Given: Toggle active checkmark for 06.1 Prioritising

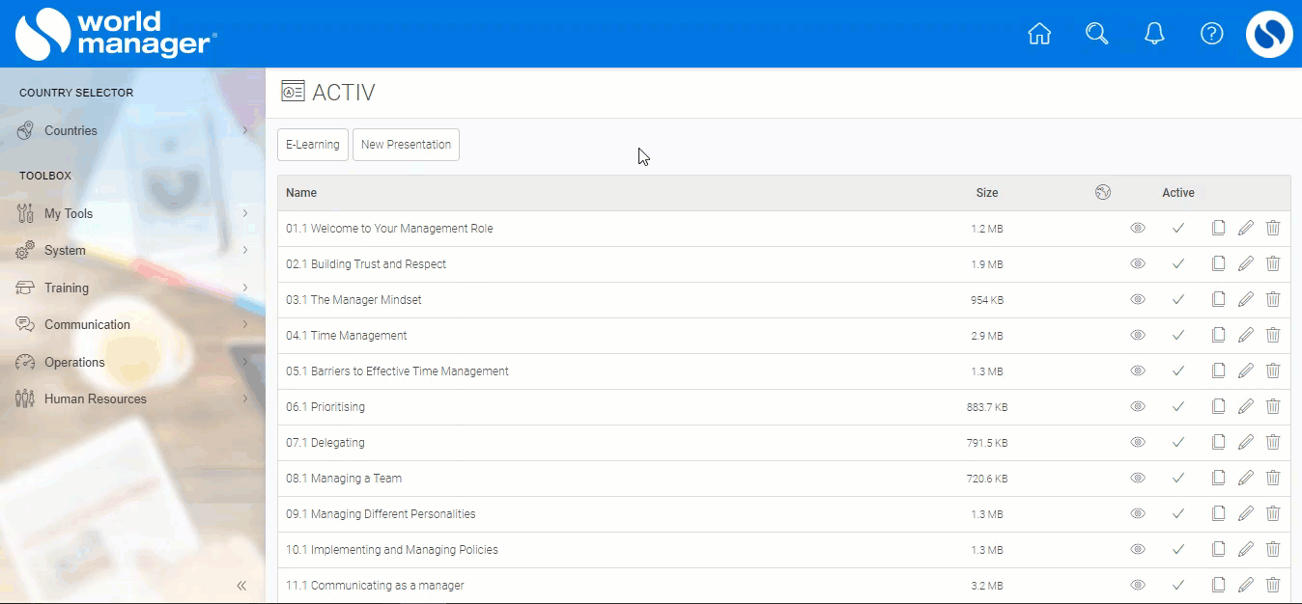Looking at the screenshot, I should 1178,407.
